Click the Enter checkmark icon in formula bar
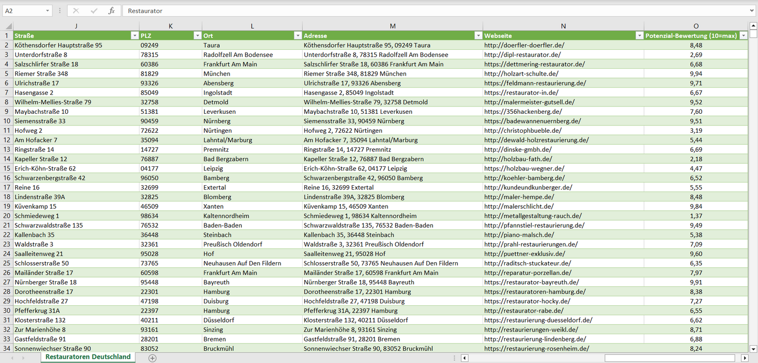This screenshot has width=758, height=363. [94, 10]
